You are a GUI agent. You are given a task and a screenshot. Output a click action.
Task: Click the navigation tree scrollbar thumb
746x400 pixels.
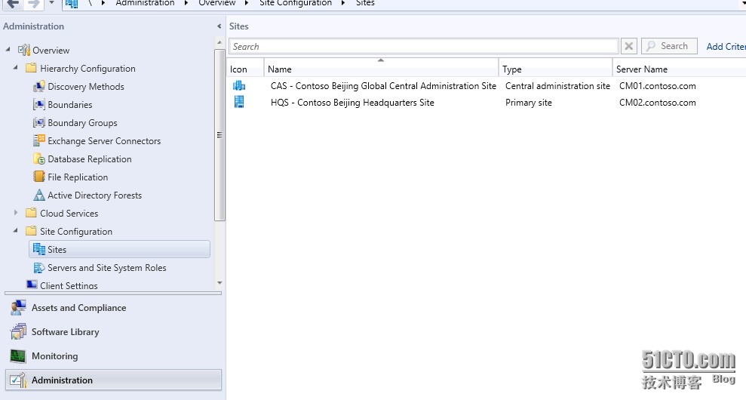[x=220, y=135]
